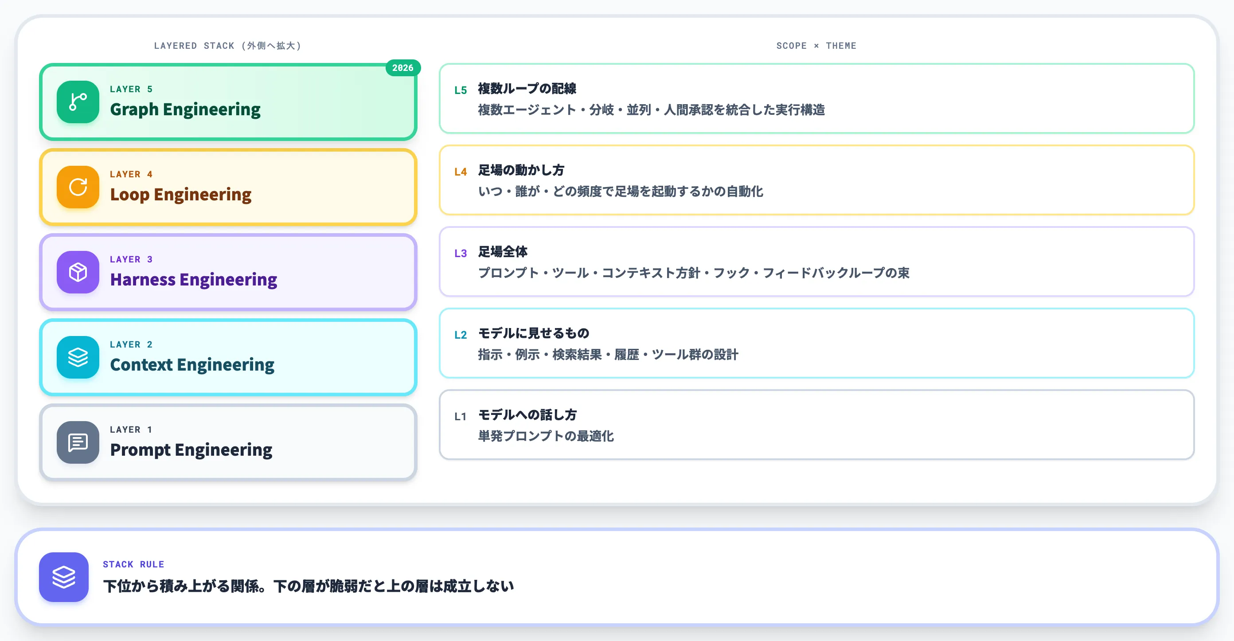
Task: Click the heading モデルへの話し方
Action: click(x=527, y=414)
